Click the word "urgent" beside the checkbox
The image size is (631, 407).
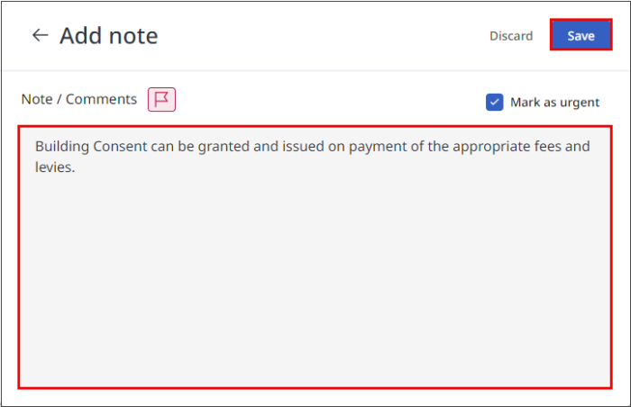click(x=578, y=102)
